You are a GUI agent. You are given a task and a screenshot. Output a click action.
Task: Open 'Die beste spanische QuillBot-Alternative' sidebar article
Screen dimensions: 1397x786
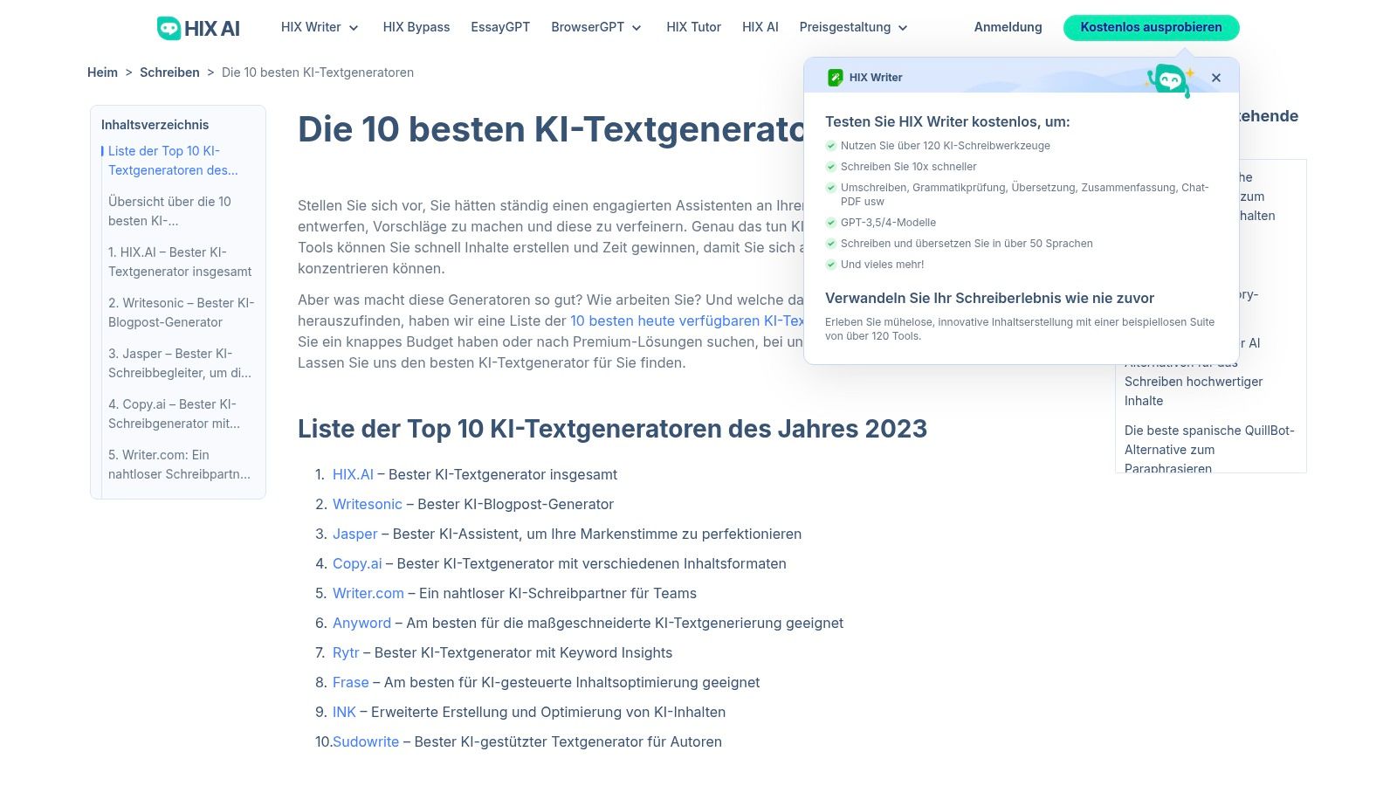pos(1209,450)
